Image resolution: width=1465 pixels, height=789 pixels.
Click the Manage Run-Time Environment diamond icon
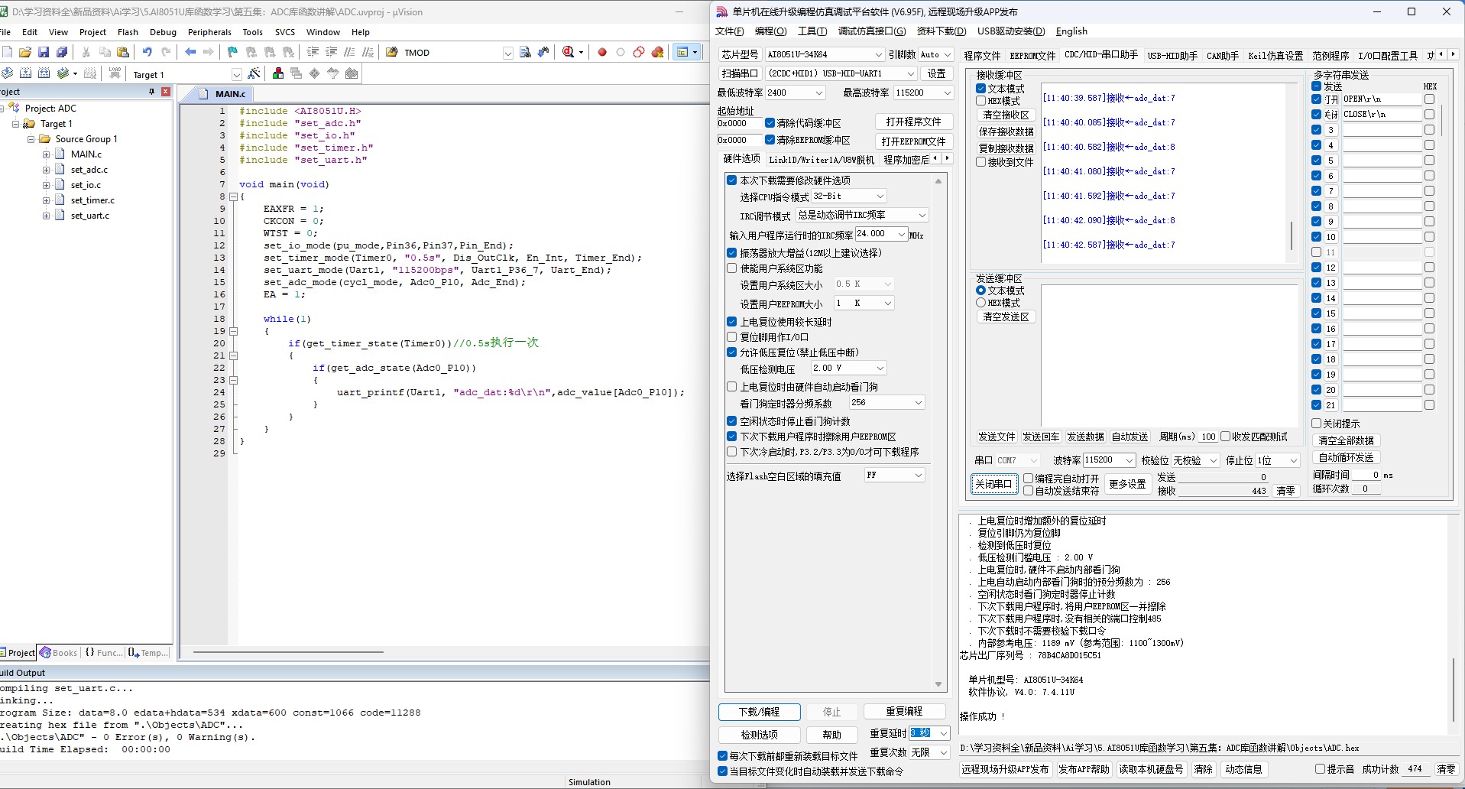coord(315,73)
